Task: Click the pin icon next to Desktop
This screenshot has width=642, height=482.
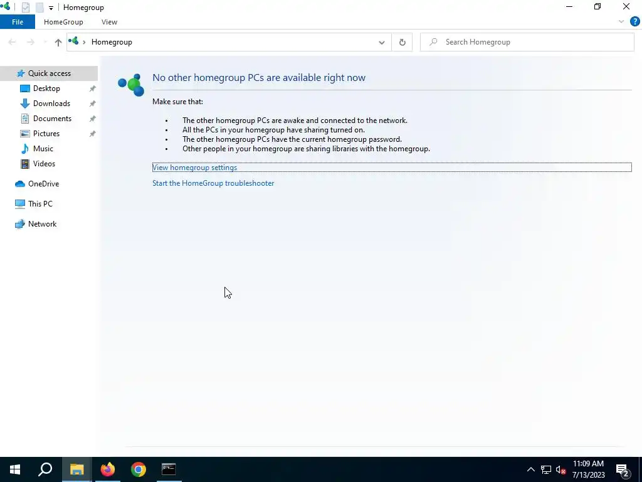Action: pyautogui.click(x=93, y=88)
